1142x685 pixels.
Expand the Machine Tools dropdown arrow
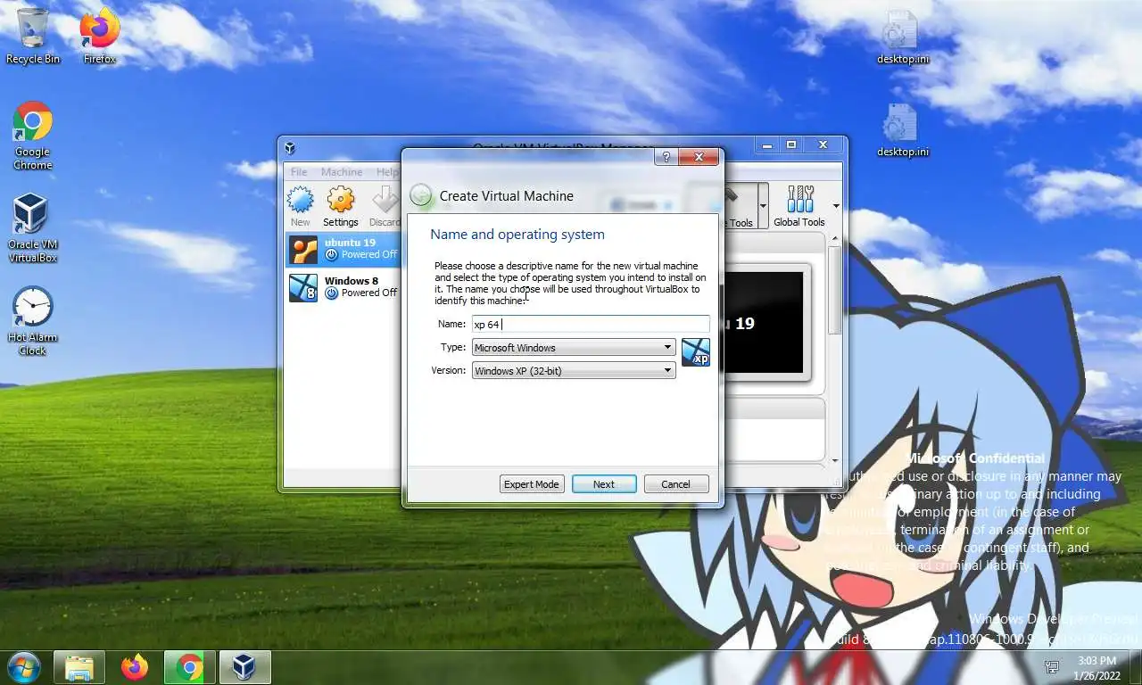tap(764, 206)
